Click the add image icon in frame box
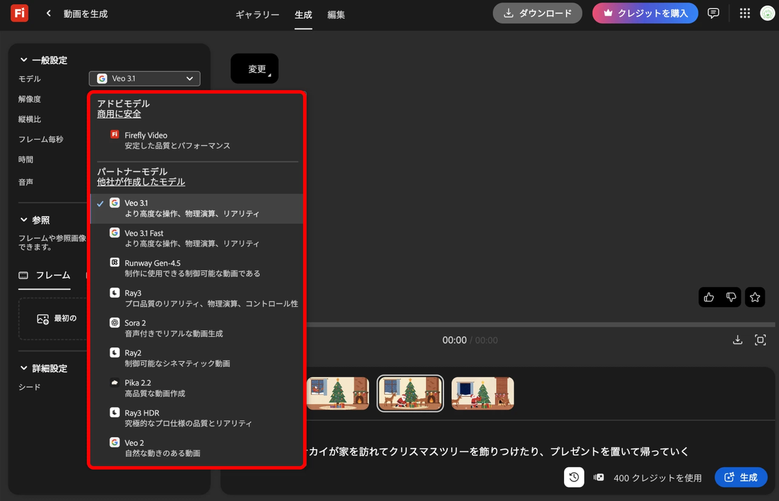The height and width of the screenshot is (501, 779). (43, 319)
